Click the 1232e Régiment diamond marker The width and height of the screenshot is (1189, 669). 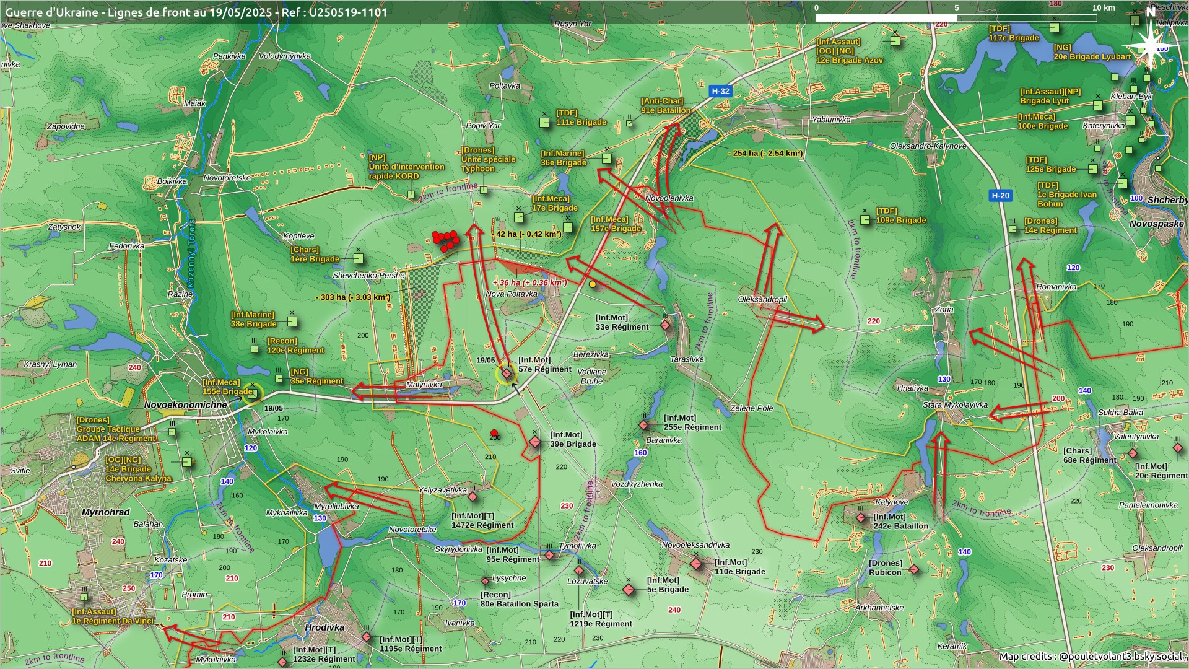283,662
